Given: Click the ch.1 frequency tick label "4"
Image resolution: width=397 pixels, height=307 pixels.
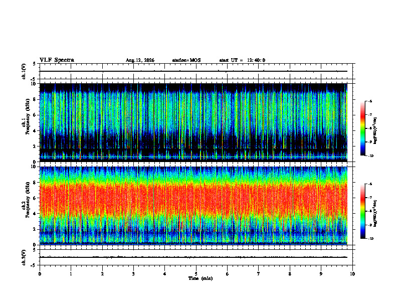Looking at the screenshot, I should pos(35,131).
